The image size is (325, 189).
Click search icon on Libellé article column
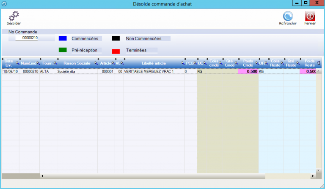[183, 63]
